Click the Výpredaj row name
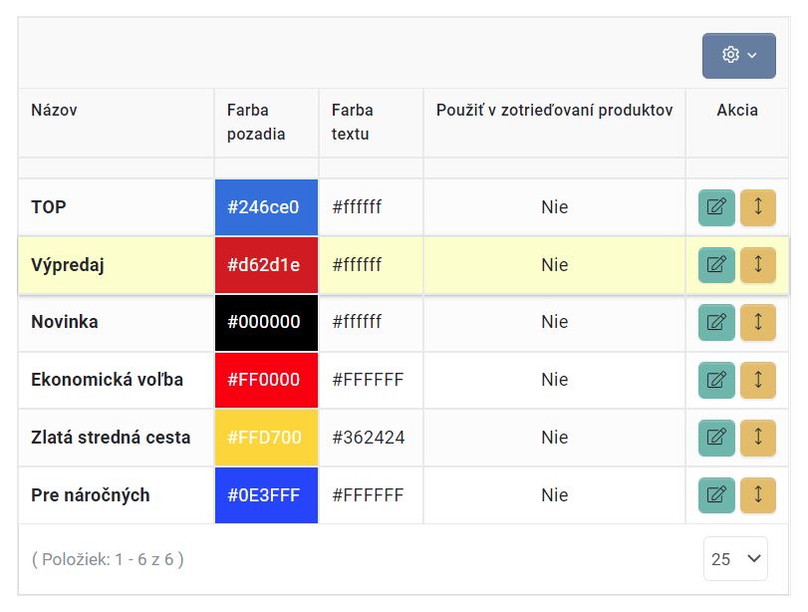This screenshot has width=808, height=612. pyautogui.click(x=68, y=265)
